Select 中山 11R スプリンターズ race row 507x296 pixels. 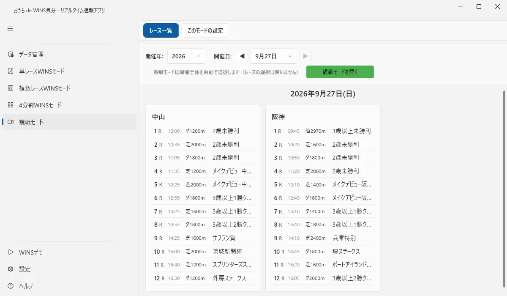coord(203,265)
